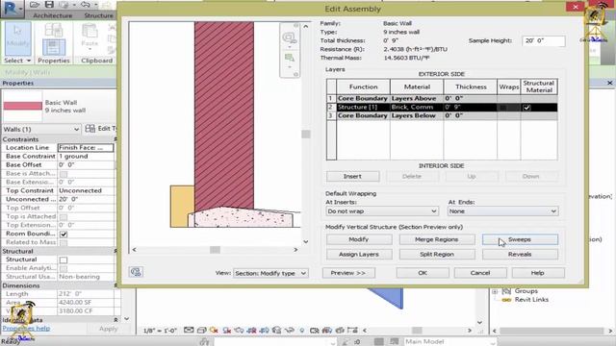Open Type Properties icon above Properties button
Viewport: 616px width, 346px height.
click(x=54, y=30)
